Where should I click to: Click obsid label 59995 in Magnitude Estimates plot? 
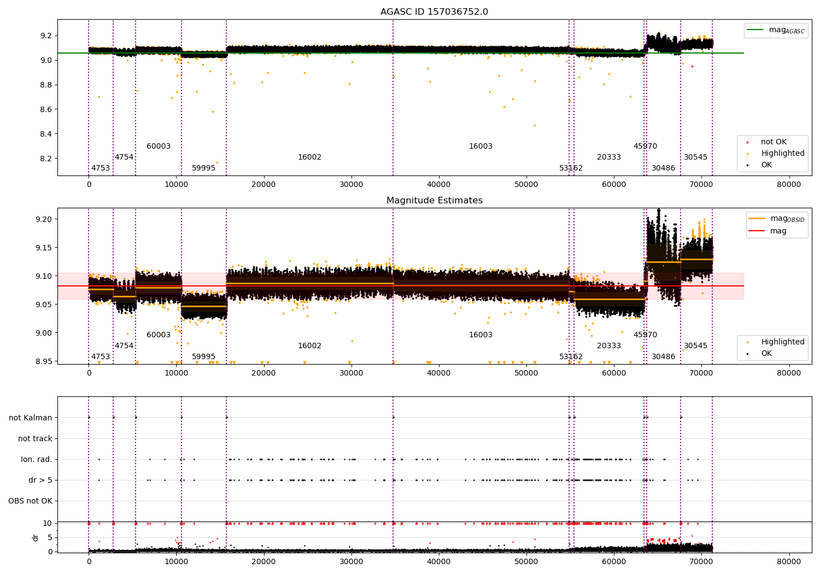tap(203, 356)
